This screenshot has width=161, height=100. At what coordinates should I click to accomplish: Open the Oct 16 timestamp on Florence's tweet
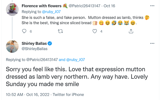pyautogui.click(x=109, y=6)
